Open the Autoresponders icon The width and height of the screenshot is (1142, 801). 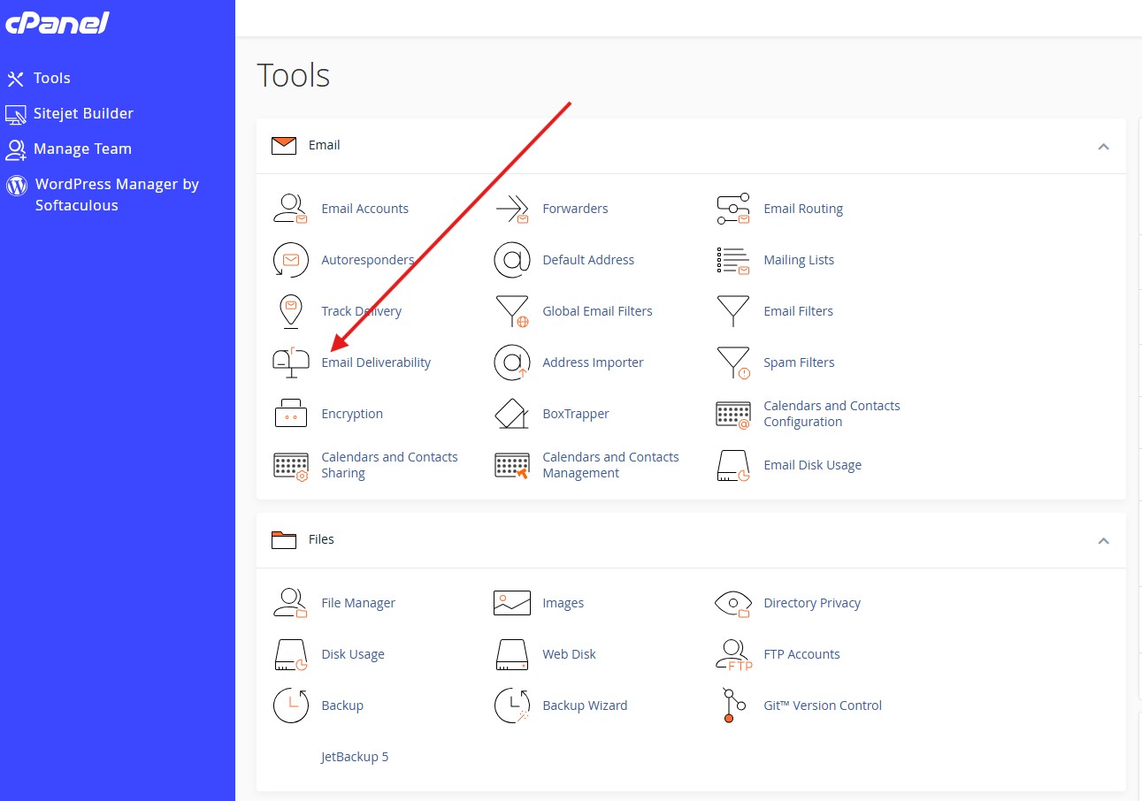(290, 260)
